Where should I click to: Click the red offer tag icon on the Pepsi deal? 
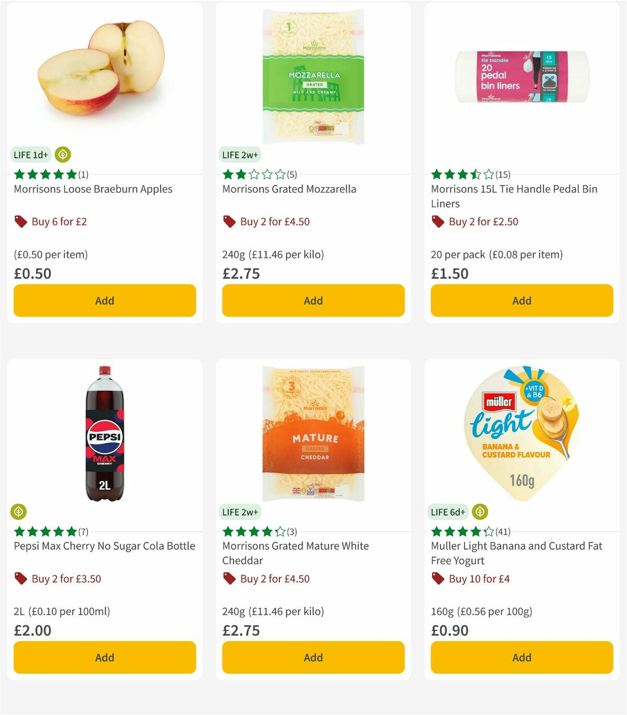tap(20, 579)
